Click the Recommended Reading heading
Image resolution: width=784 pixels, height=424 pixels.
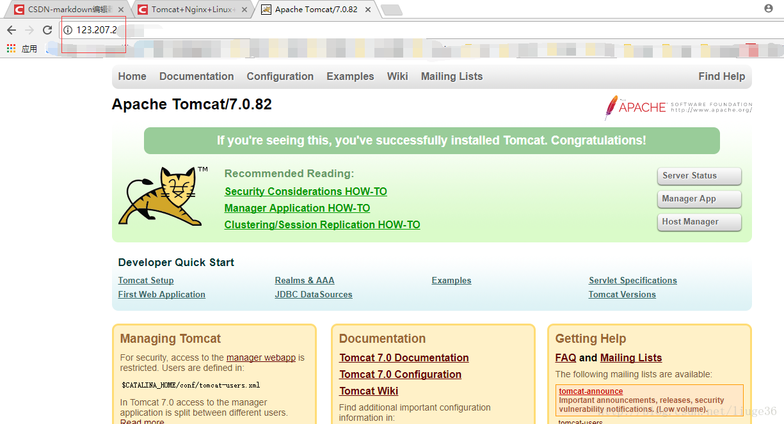point(289,173)
